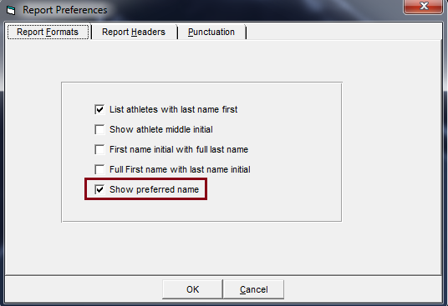Click the 'Show athlete middle initial' label text
The image size is (448, 306).
(x=161, y=129)
